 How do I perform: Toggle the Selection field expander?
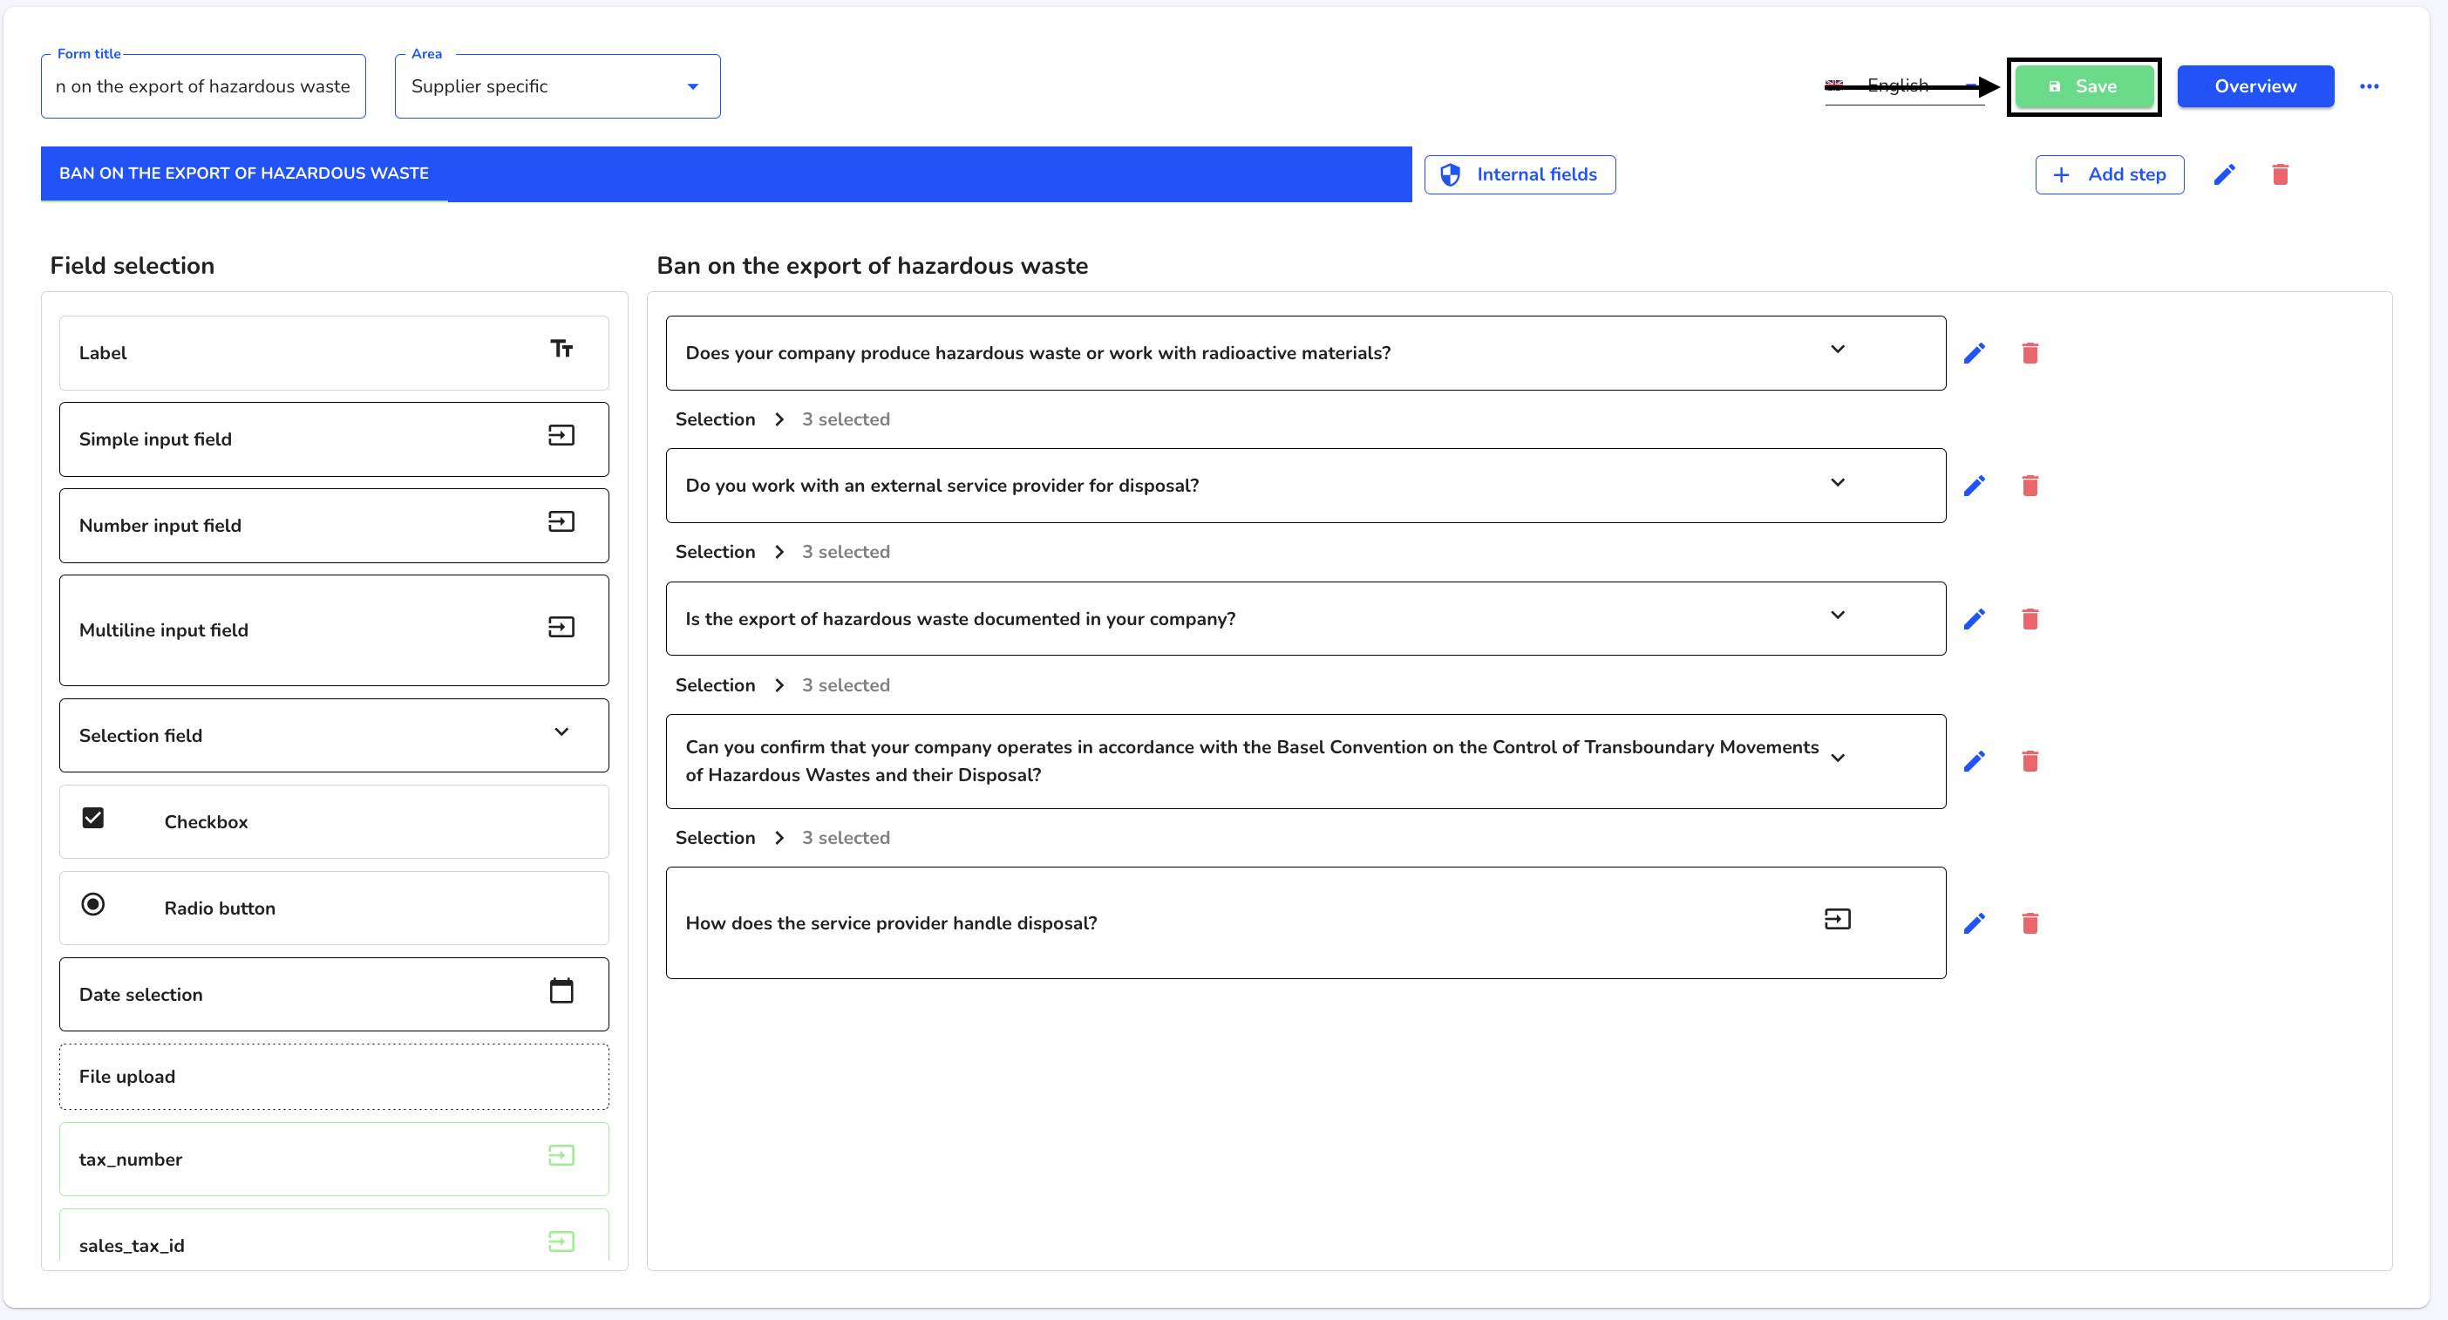pos(564,733)
